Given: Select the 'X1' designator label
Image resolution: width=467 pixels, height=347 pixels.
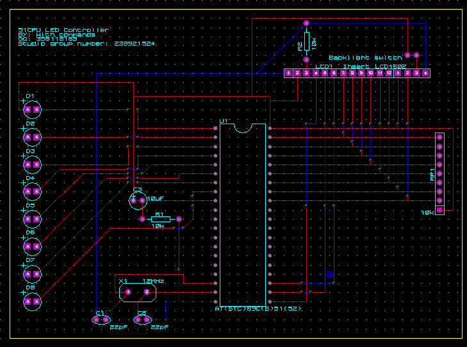Looking at the screenshot, I should [123, 281].
